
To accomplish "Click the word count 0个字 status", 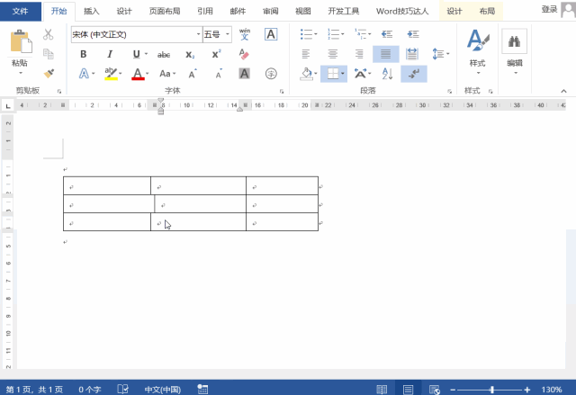I will pos(90,389).
